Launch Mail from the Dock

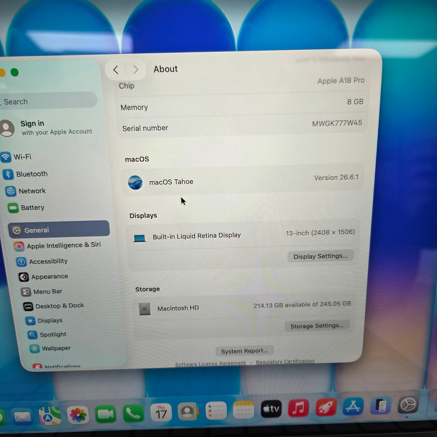tap(23, 416)
